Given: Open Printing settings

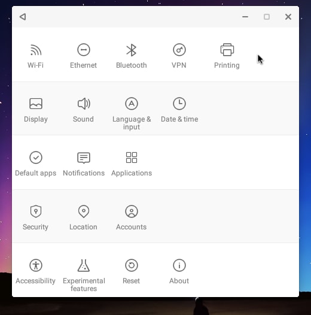Looking at the screenshot, I should pyautogui.click(x=227, y=56).
